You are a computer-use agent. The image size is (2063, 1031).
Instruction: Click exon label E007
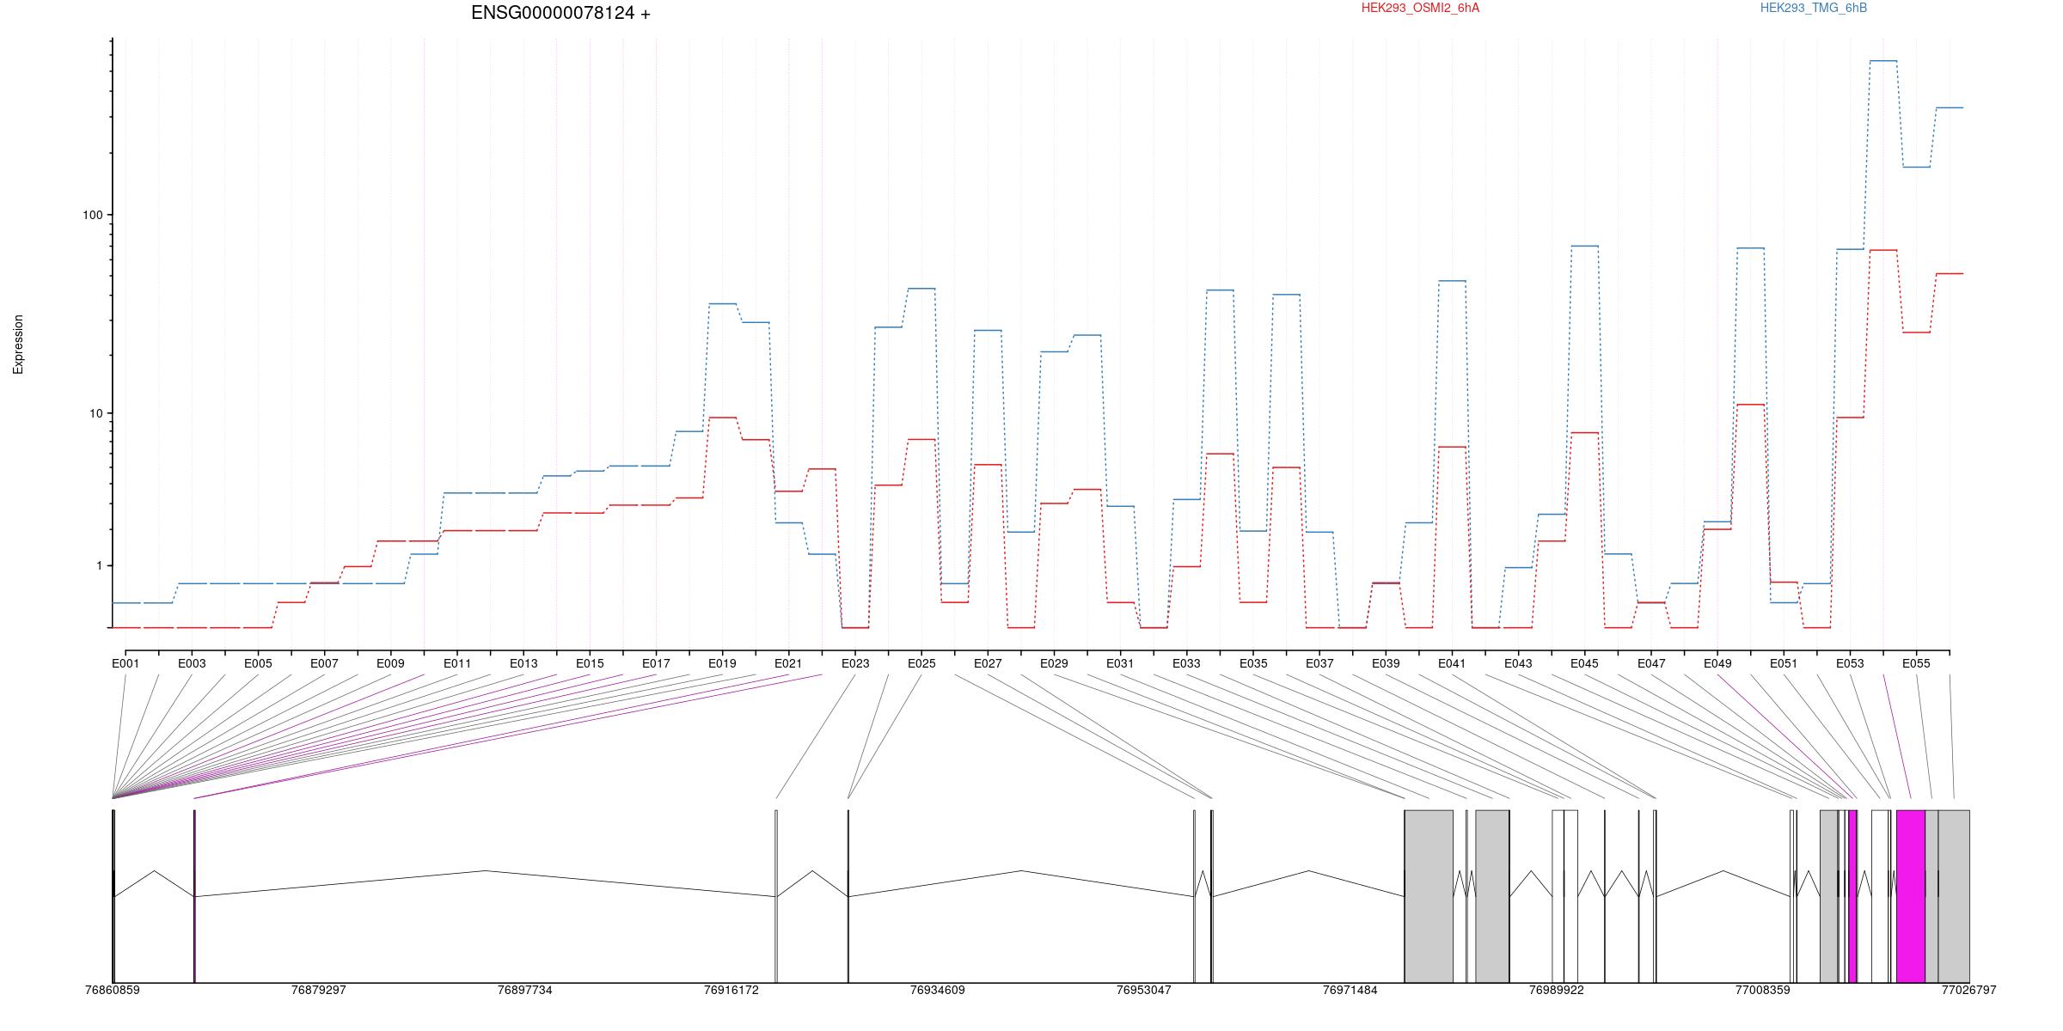324,663
